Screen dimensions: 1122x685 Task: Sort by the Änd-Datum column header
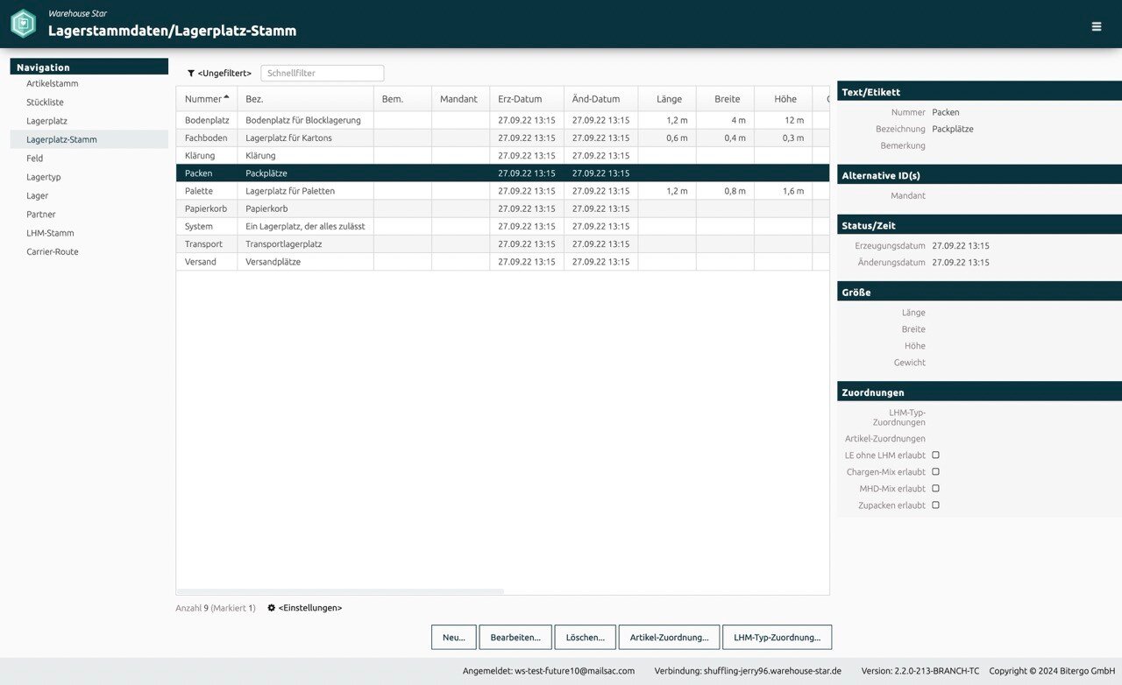[600, 99]
